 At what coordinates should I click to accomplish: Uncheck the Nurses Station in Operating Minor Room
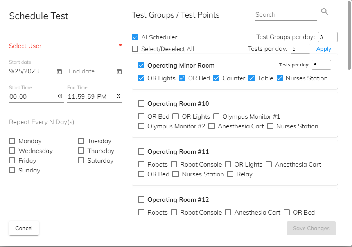[280, 78]
